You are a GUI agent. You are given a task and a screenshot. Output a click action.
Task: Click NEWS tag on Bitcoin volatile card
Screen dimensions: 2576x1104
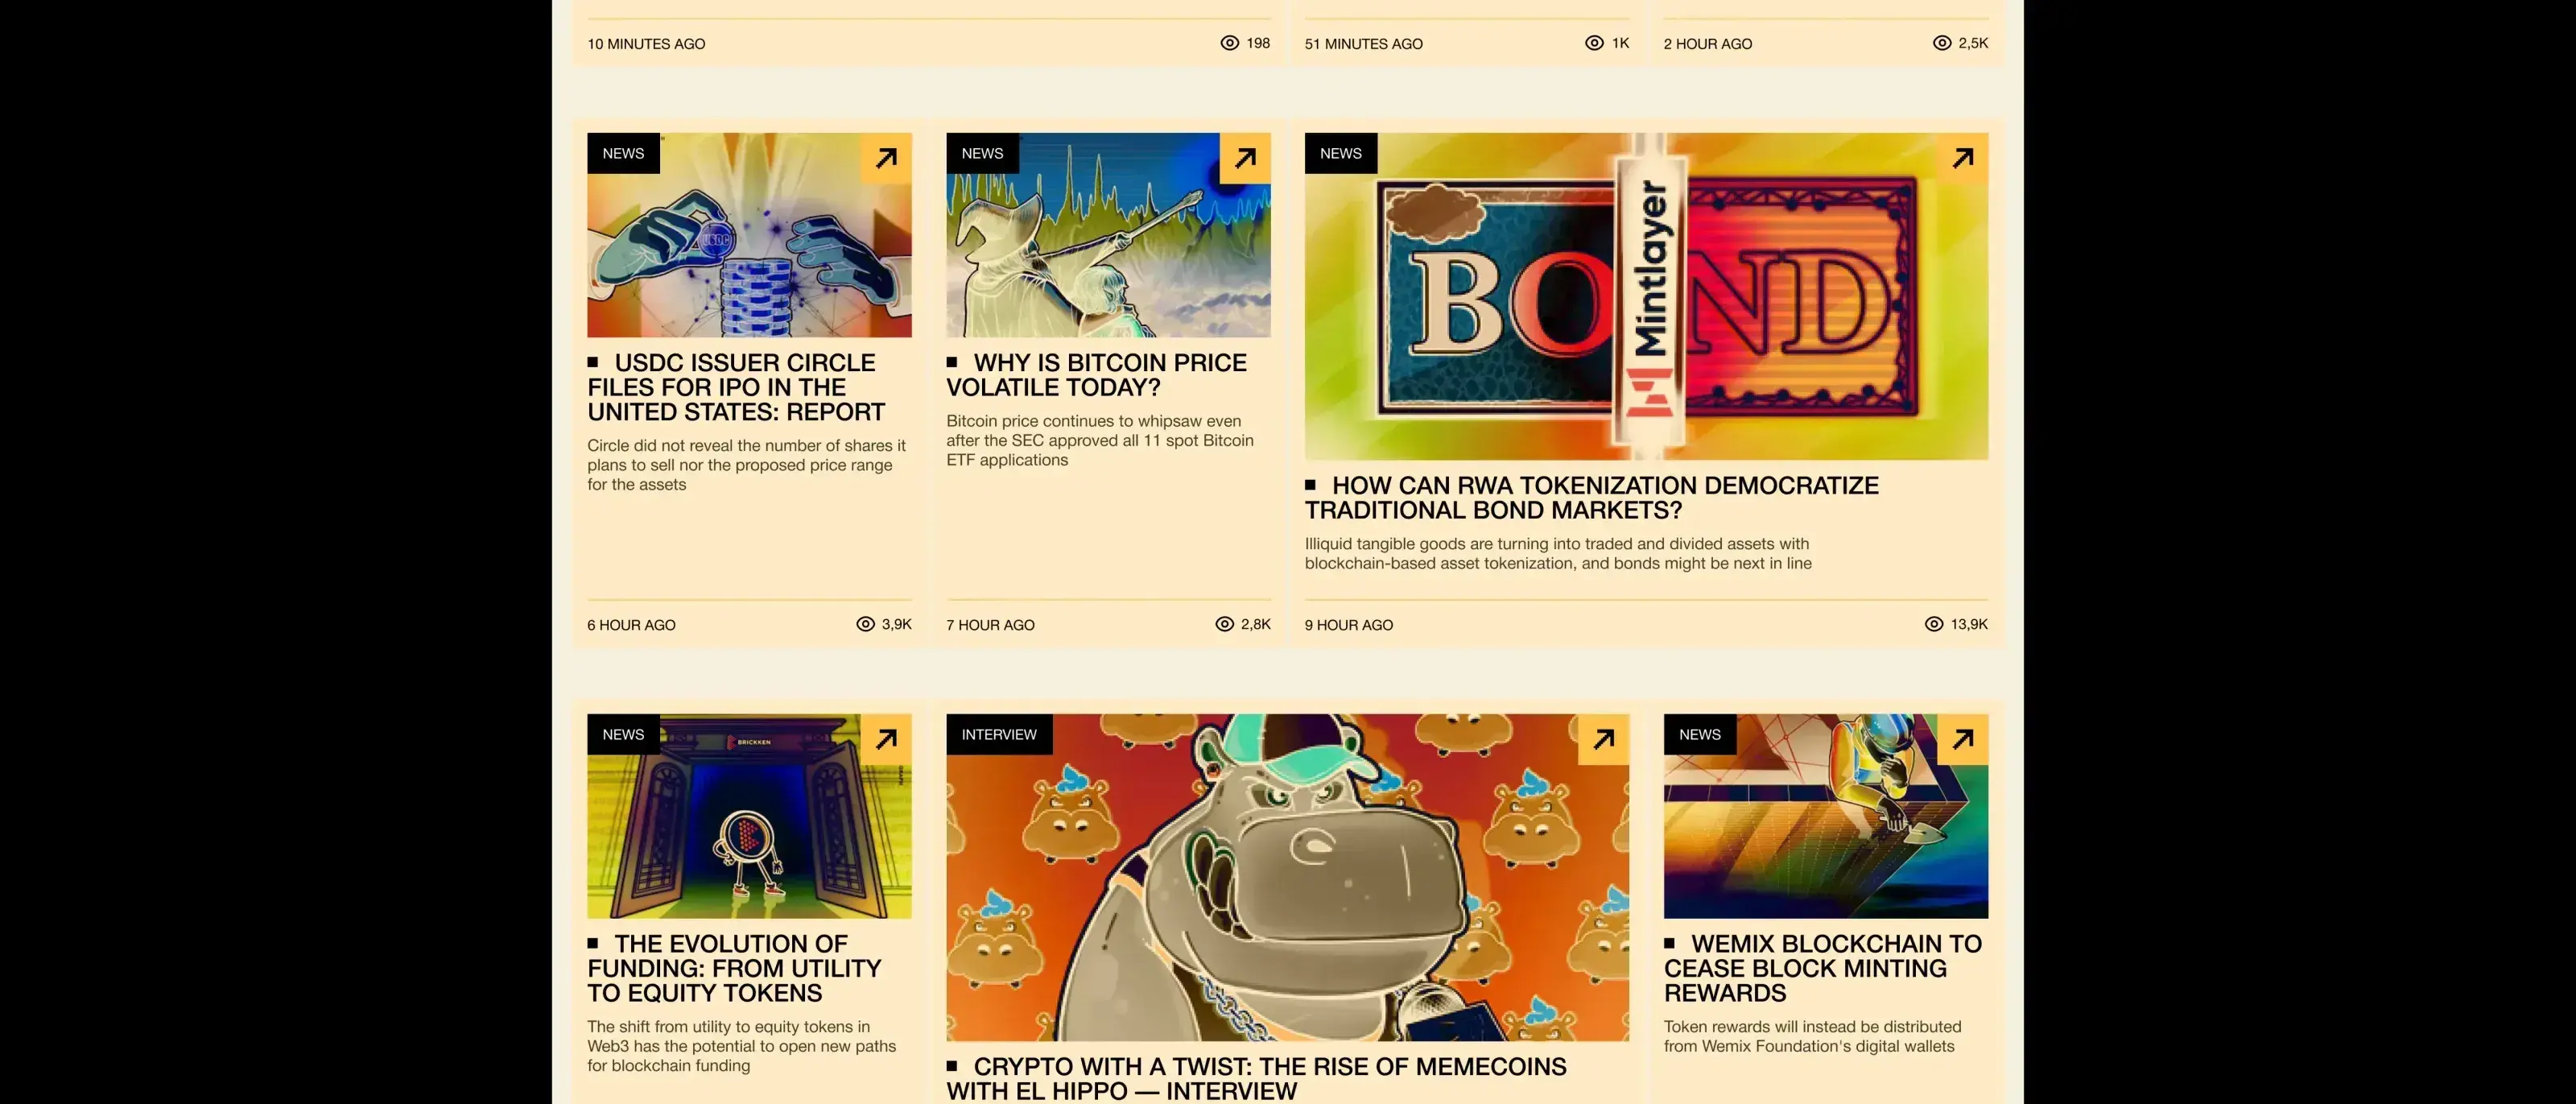tap(982, 153)
